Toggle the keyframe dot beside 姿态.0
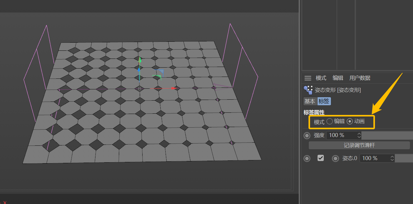413x204 pixels. pyautogui.click(x=335, y=158)
